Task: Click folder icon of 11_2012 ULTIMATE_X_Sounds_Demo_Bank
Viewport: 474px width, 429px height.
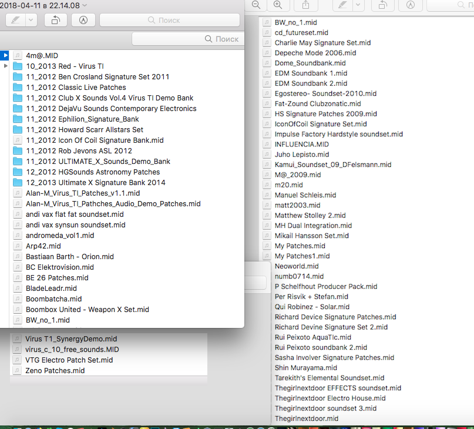Action: [x=18, y=161]
